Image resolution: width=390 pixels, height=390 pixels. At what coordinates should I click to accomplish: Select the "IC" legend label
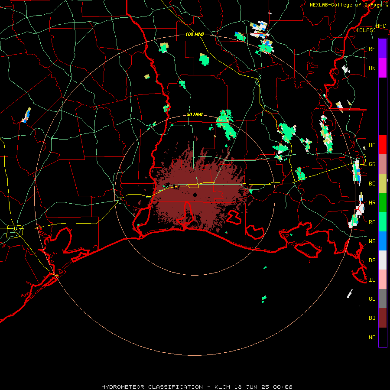pos(372,280)
